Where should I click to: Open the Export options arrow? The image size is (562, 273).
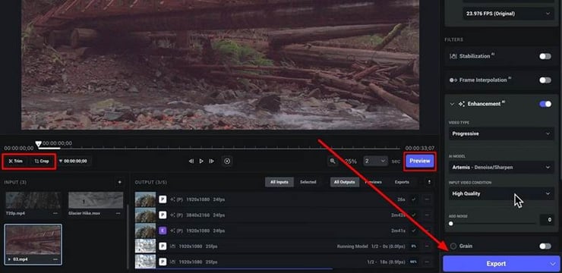click(552, 264)
